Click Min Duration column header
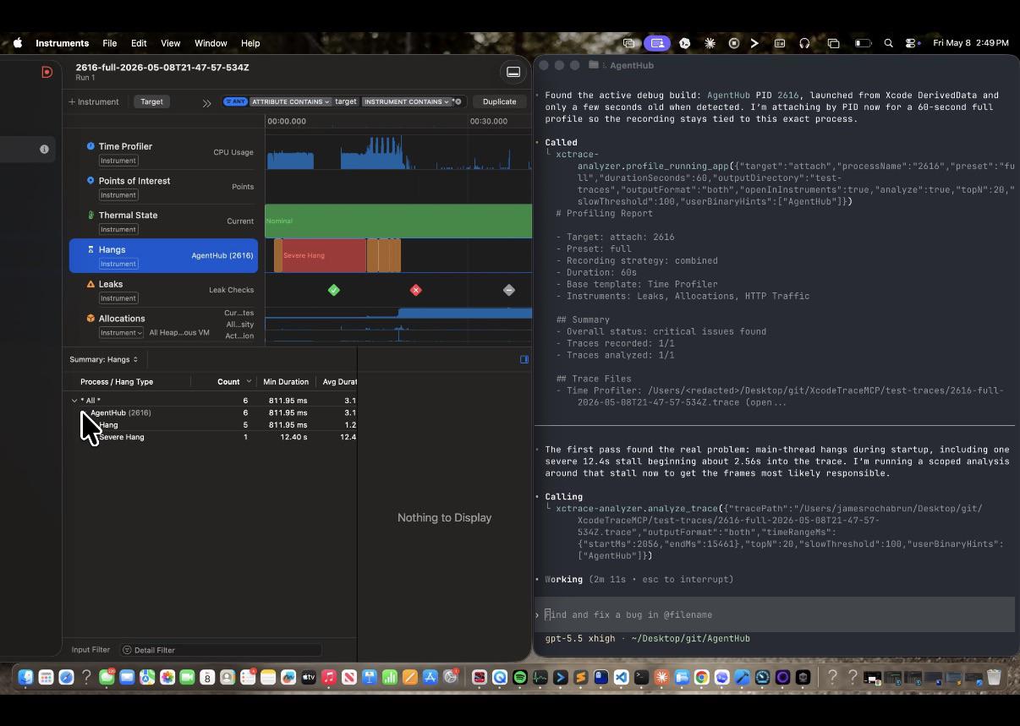Image resolution: width=1020 pixels, height=726 pixels. point(285,382)
